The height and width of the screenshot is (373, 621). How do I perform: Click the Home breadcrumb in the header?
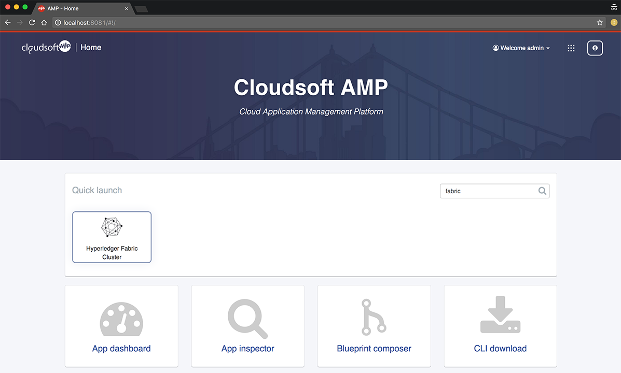91,48
